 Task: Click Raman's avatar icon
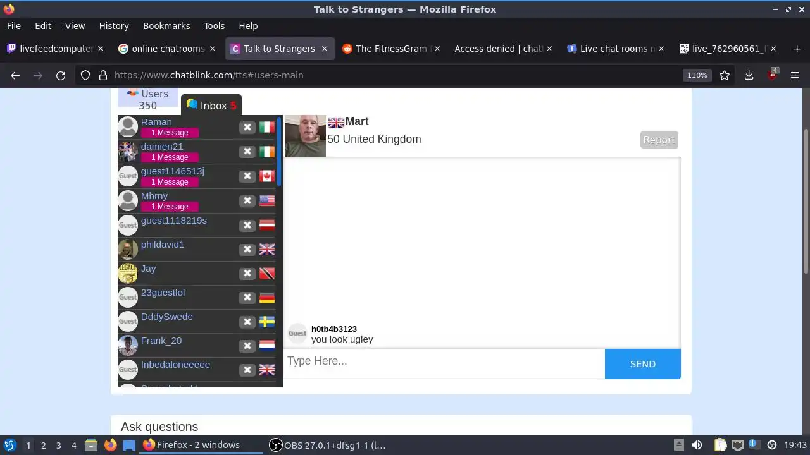(128, 126)
